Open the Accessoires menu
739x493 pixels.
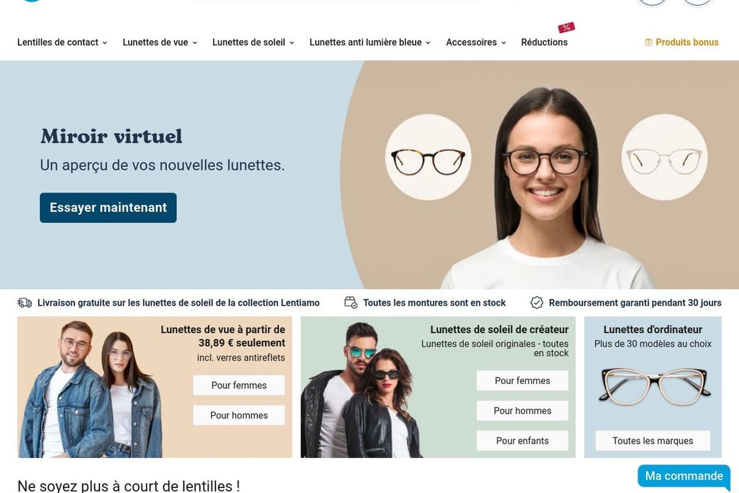(x=476, y=42)
